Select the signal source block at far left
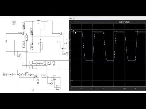 pyautogui.click(x=4, y=74)
